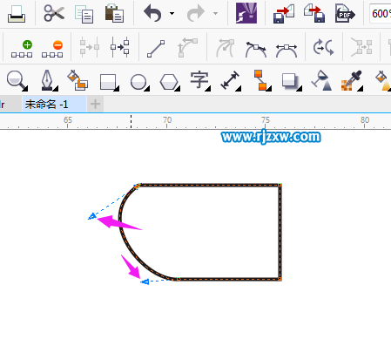Open the Redo history dropdown arrow

point(215,13)
